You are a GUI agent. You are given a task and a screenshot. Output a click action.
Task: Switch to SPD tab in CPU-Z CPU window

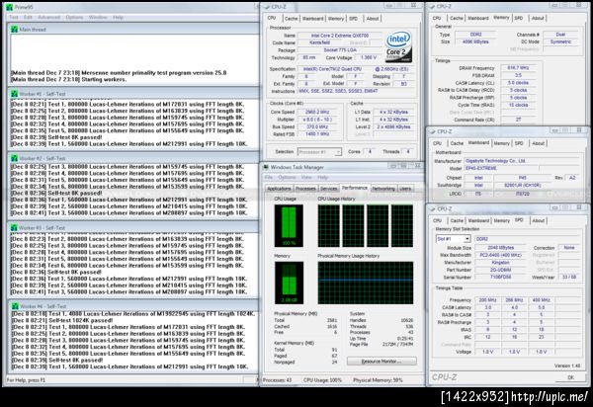click(353, 19)
